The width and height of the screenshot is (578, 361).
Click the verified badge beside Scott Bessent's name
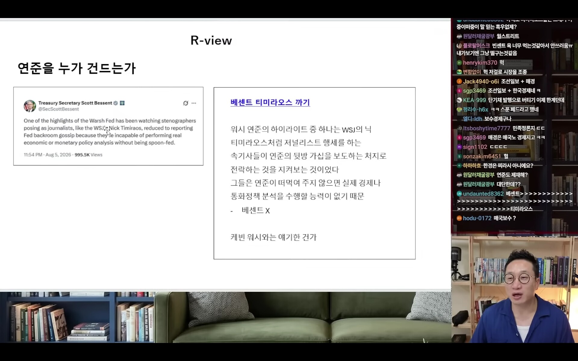[x=116, y=103]
